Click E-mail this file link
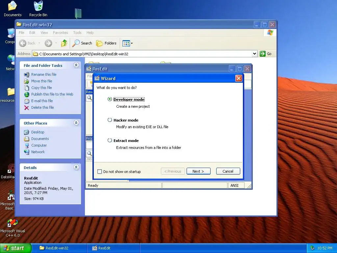Image resolution: width=337 pixels, height=253 pixels. (42, 101)
